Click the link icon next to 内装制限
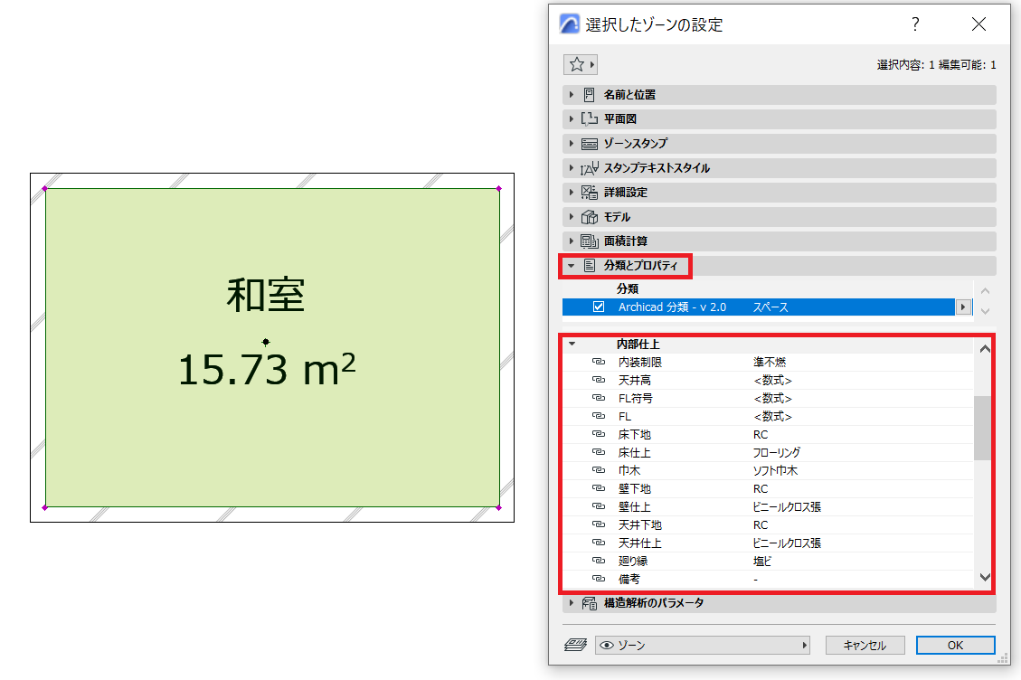The image size is (1021, 680). coord(599,362)
